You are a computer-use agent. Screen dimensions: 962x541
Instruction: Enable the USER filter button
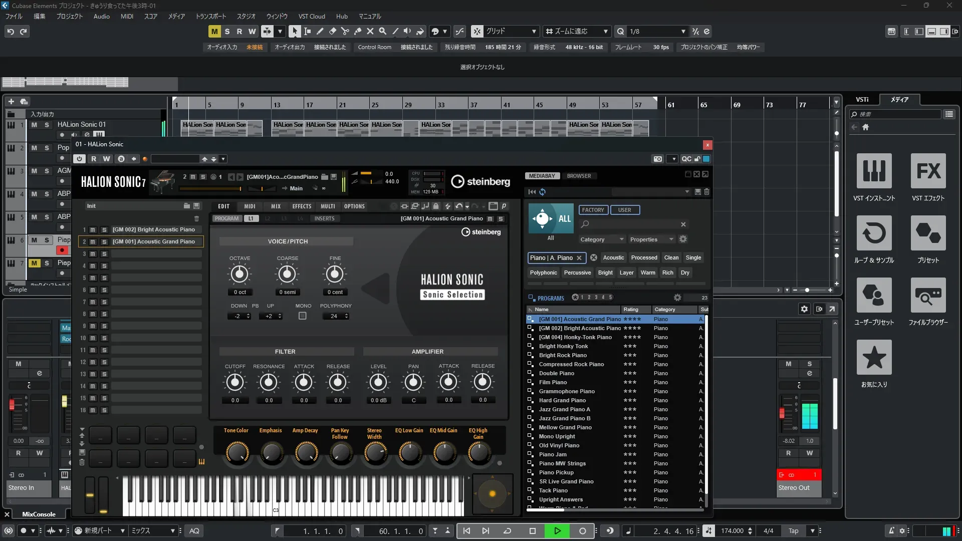point(624,210)
